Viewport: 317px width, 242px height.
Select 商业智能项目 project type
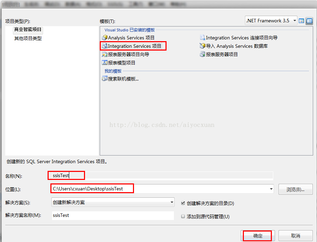(28, 29)
